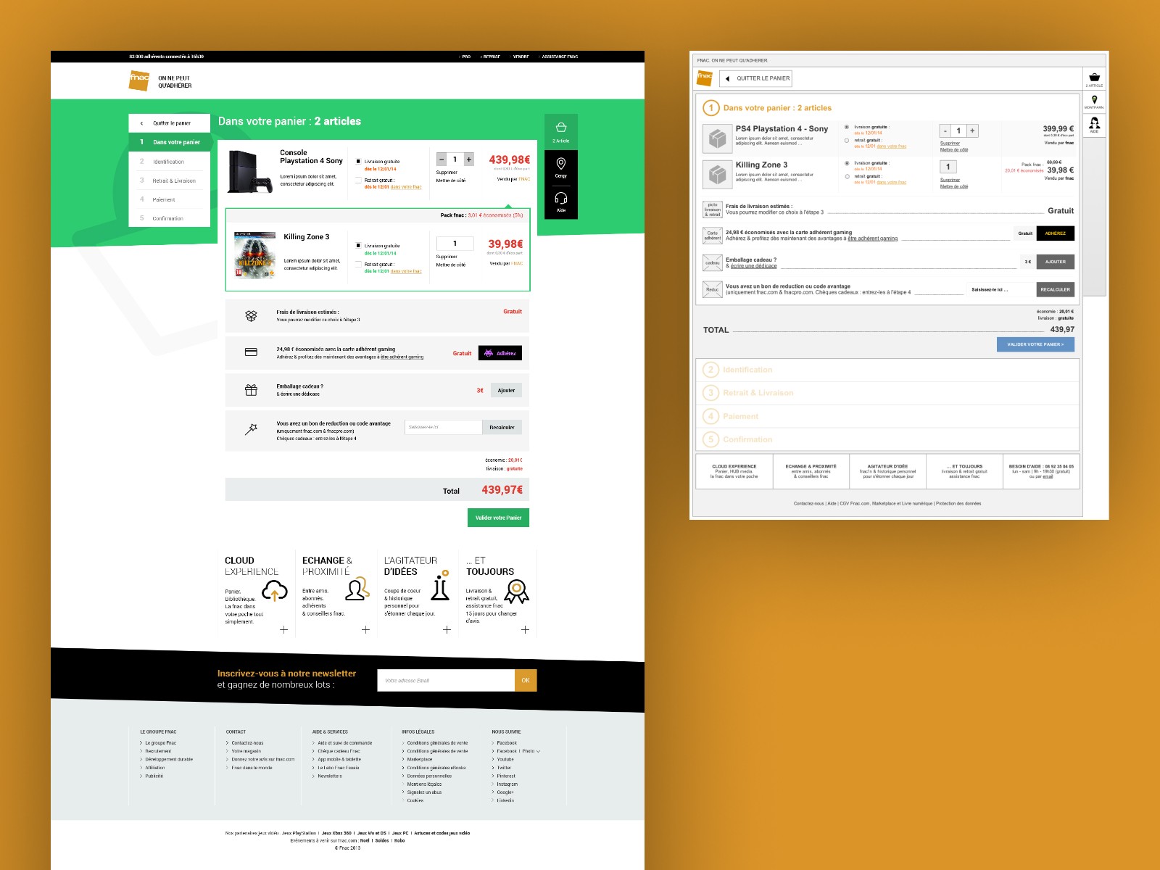This screenshot has height=870, width=1160.
Task: Check Livraison gratuite for Killing Zone 3
Action: click(x=358, y=246)
